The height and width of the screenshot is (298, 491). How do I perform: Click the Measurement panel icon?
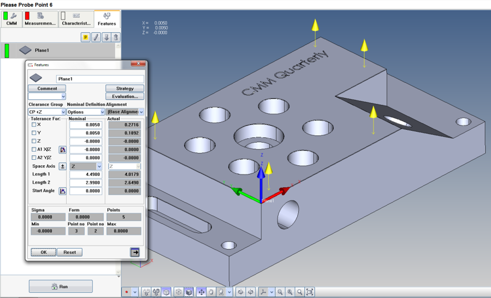coord(40,19)
